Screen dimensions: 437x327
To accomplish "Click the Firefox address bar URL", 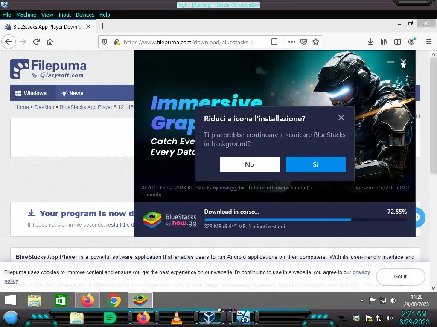I will pyautogui.click(x=189, y=42).
